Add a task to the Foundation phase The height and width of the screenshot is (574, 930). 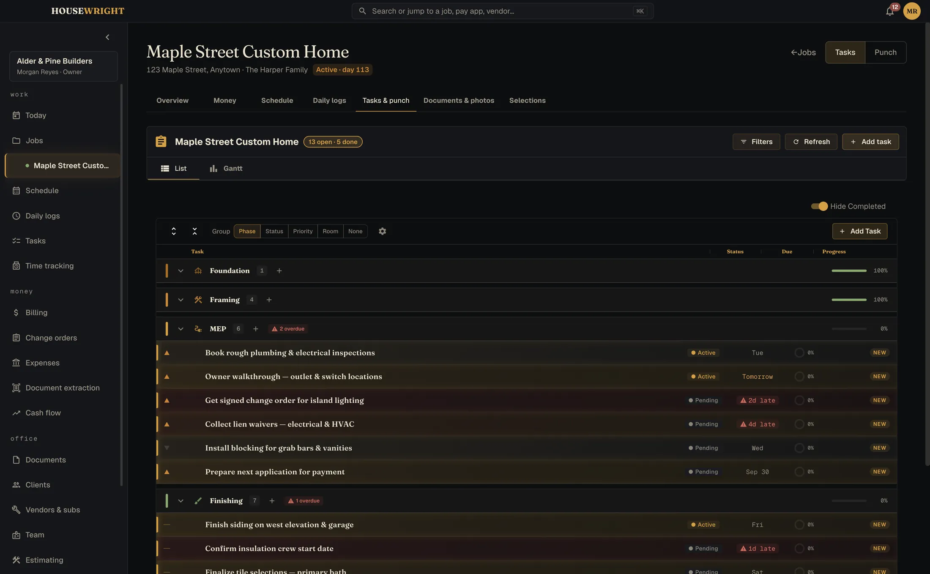279,271
